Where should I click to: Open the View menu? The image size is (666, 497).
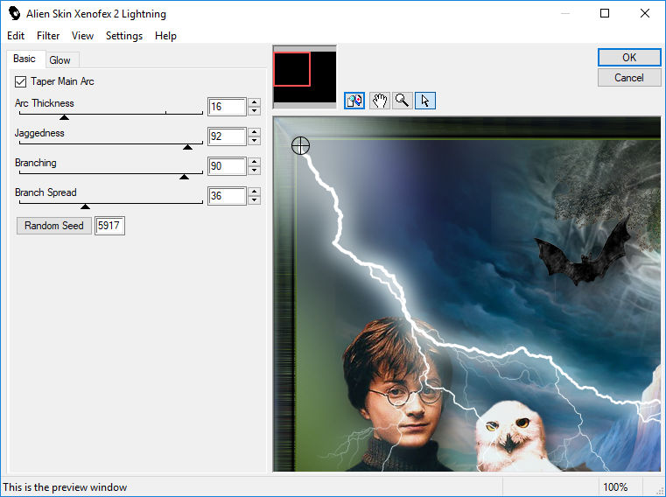pos(82,36)
